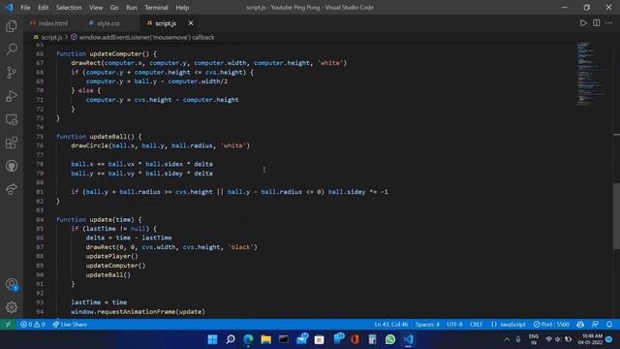The width and height of the screenshot is (620, 349).
Task: Click the code minimap preview
Action: (589, 74)
